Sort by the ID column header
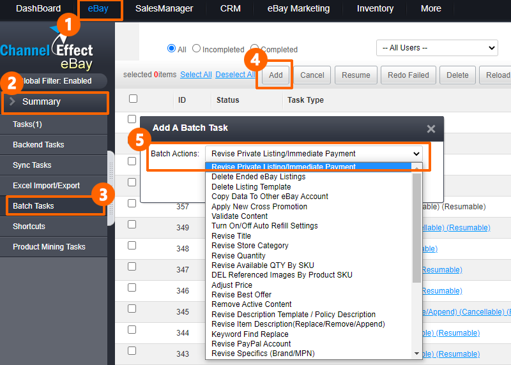This screenshot has height=365, width=511. tap(182, 100)
